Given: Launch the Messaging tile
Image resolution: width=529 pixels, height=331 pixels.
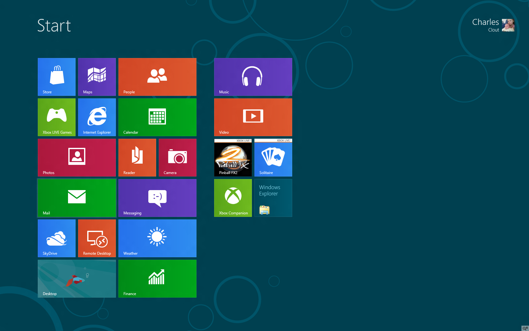Looking at the screenshot, I should click(x=157, y=198).
